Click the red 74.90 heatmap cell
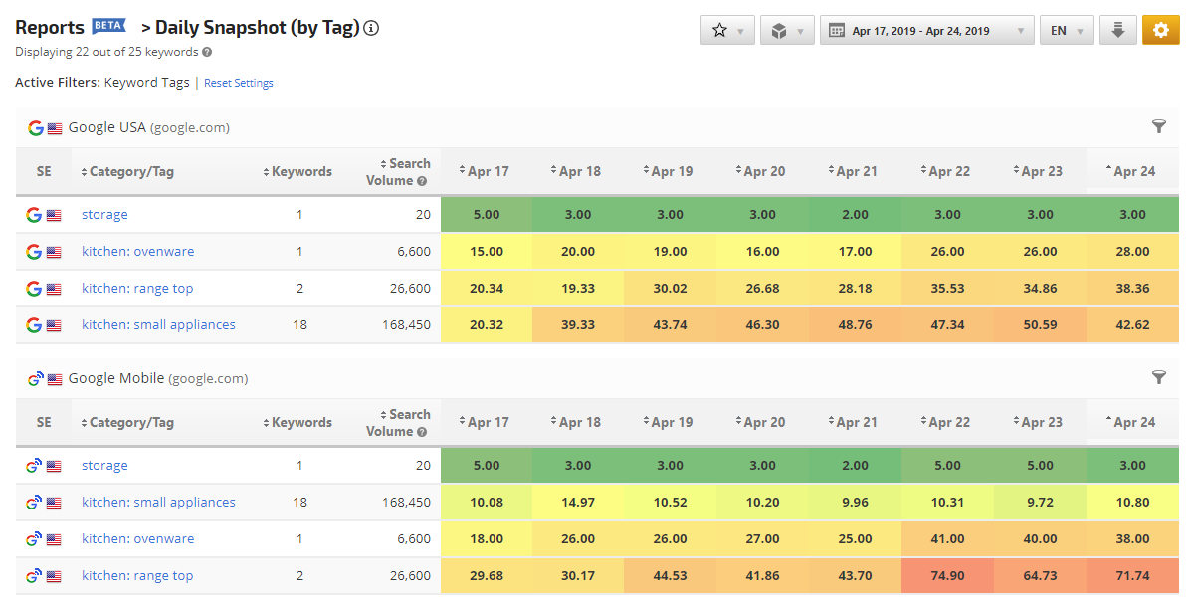 (947, 576)
